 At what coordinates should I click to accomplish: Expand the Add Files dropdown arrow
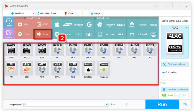[33, 13]
